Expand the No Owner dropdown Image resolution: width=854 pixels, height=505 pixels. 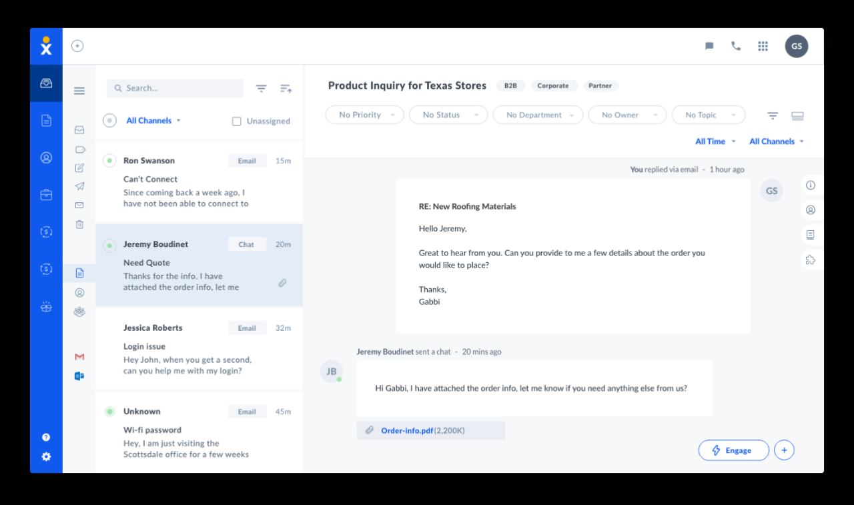[x=626, y=115]
